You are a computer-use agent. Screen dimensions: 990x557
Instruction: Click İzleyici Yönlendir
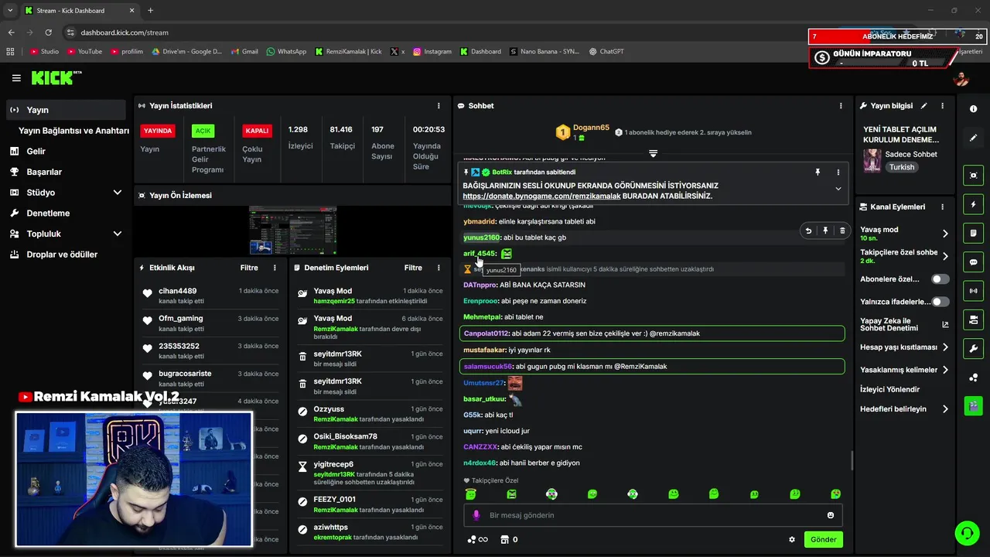coord(890,389)
